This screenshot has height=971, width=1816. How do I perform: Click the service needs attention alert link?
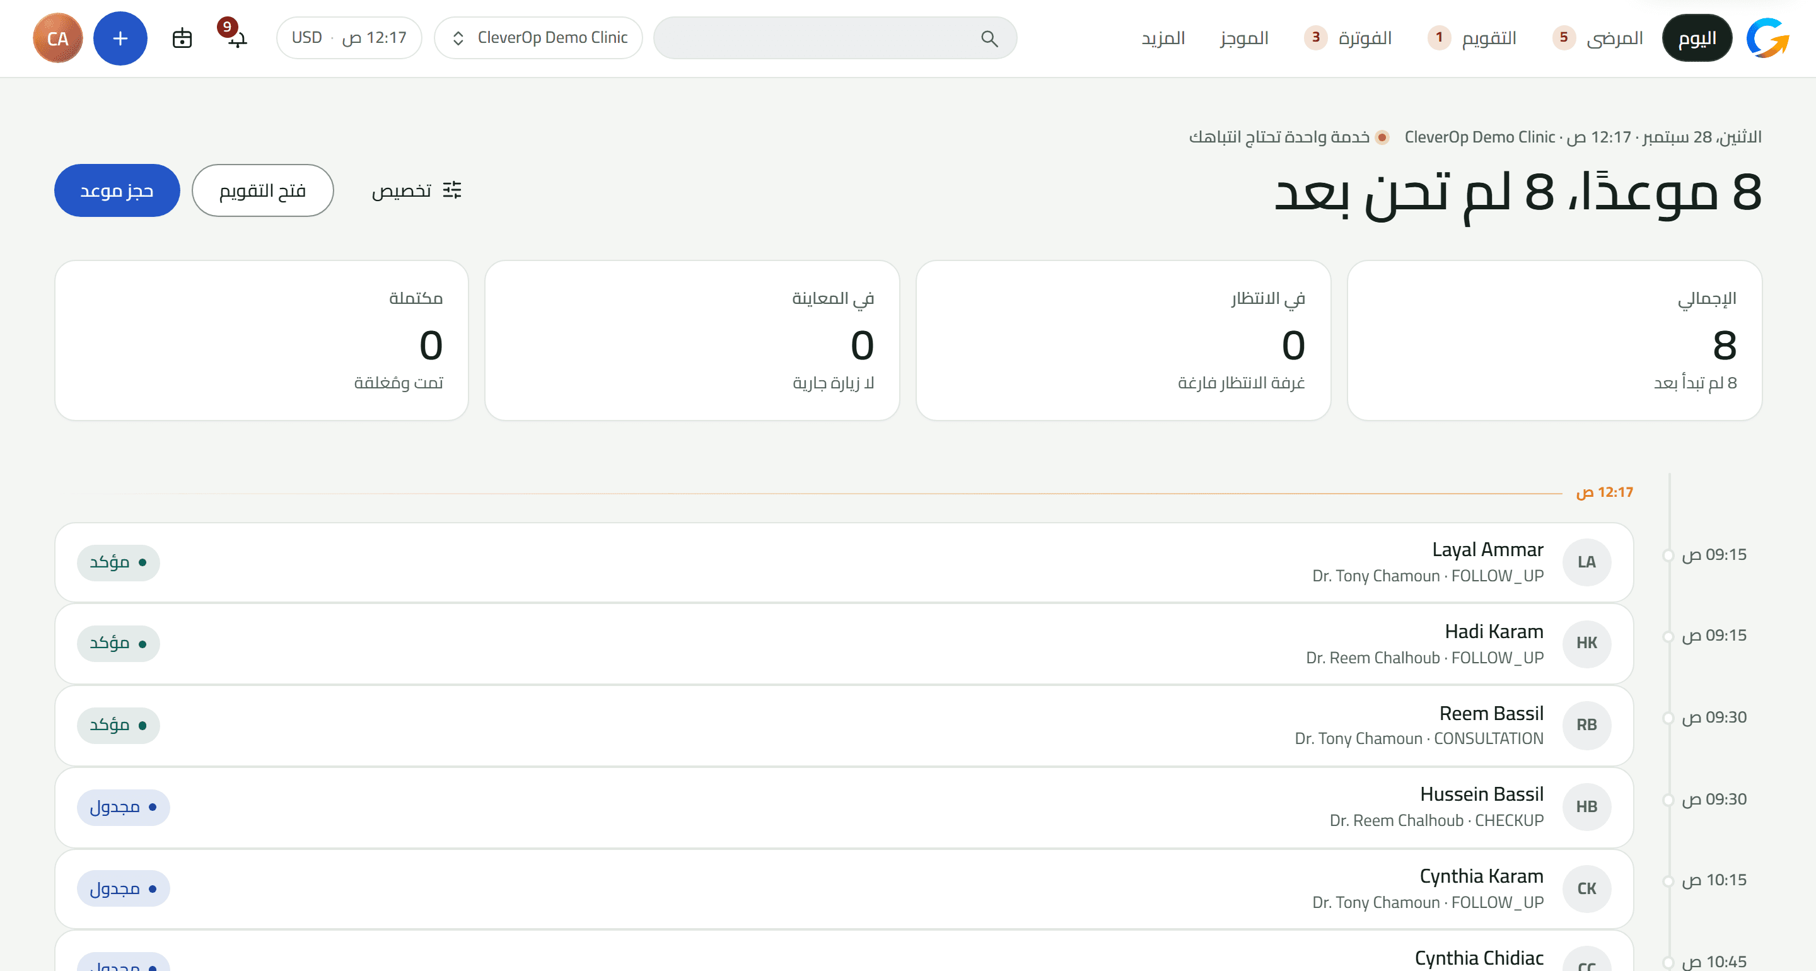(1289, 137)
